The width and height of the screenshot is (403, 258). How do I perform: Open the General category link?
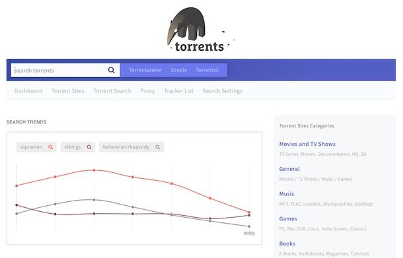pyautogui.click(x=289, y=169)
